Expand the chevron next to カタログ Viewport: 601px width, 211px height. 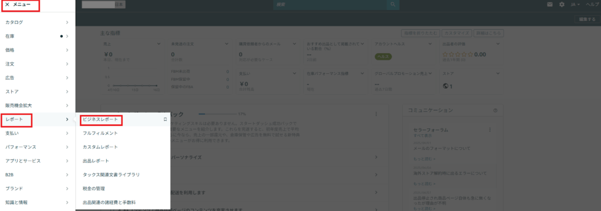[x=67, y=22]
